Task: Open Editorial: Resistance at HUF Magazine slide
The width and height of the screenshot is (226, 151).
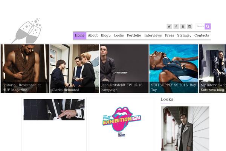Action: coord(25,69)
